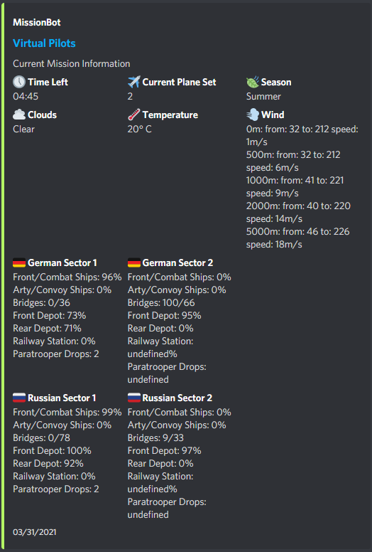The image size is (372, 552).
Task: Click the Summer season value
Action: tap(263, 97)
